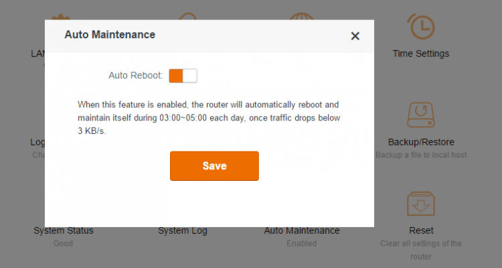Click the globe icon behind the dialog
Image resolution: width=502 pixels, height=268 pixels.
pos(303,15)
